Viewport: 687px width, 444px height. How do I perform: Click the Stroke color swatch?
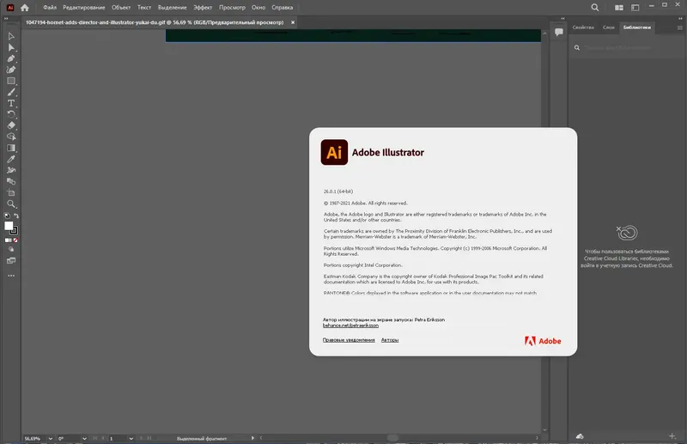[15, 230]
